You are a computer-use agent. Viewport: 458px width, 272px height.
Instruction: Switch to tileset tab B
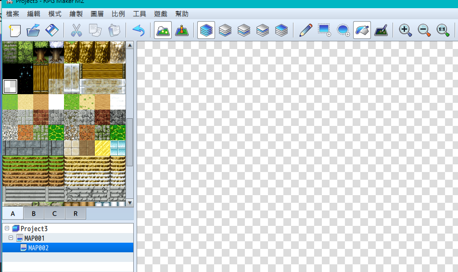click(x=34, y=214)
